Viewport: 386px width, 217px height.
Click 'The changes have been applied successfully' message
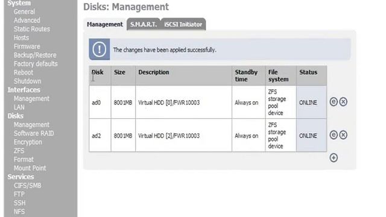click(x=165, y=50)
